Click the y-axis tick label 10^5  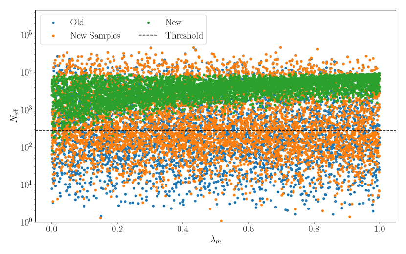click(26, 35)
